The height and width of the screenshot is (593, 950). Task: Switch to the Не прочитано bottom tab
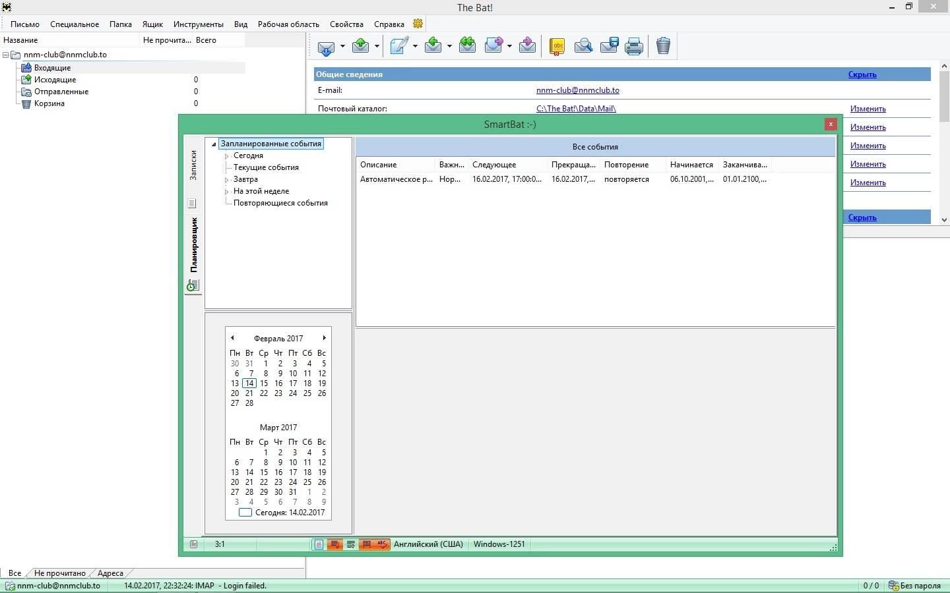(x=60, y=573)
